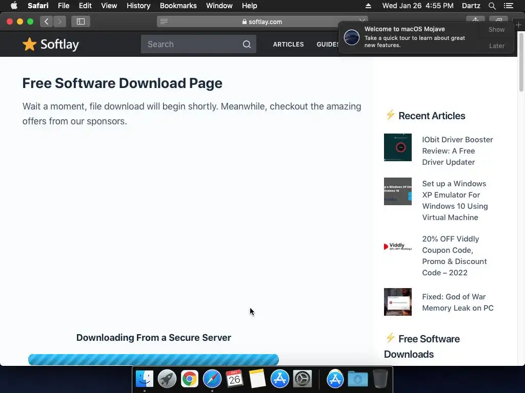Screen dimensions: 525x393
Task: Click the Softlay star logo
Action: tap(29, 44)
